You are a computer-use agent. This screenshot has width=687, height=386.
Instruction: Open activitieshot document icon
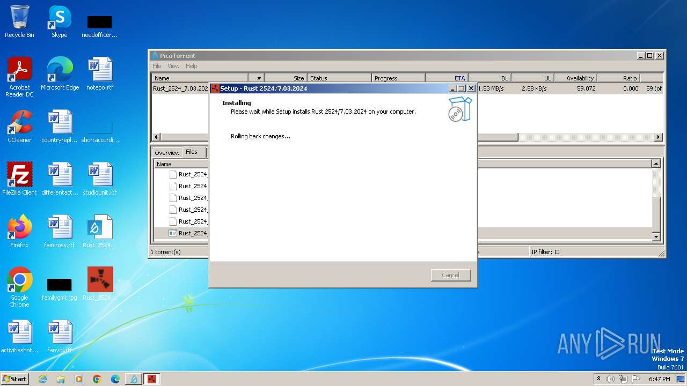coord(19,337)
